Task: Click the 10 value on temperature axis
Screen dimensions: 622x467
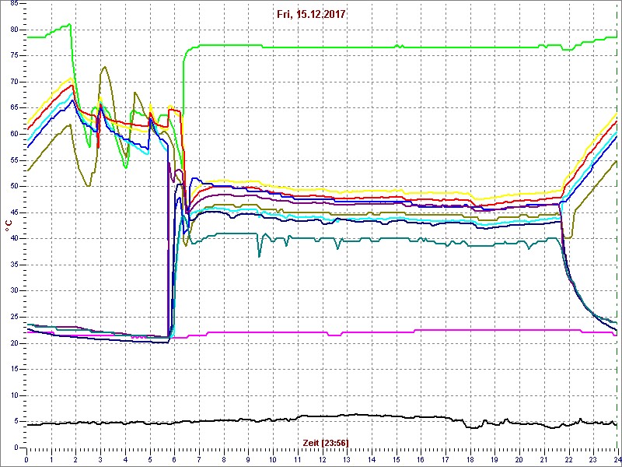Action: pyautogui.click(x=14, y=395)
